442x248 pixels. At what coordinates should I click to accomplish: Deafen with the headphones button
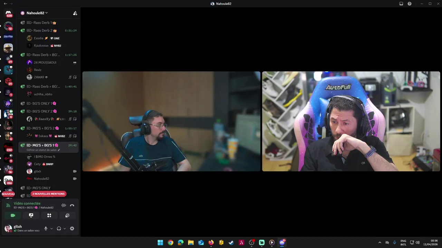59,228
